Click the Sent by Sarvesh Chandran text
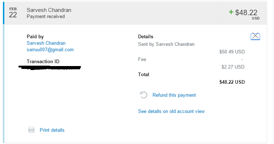 pos(166,44)
